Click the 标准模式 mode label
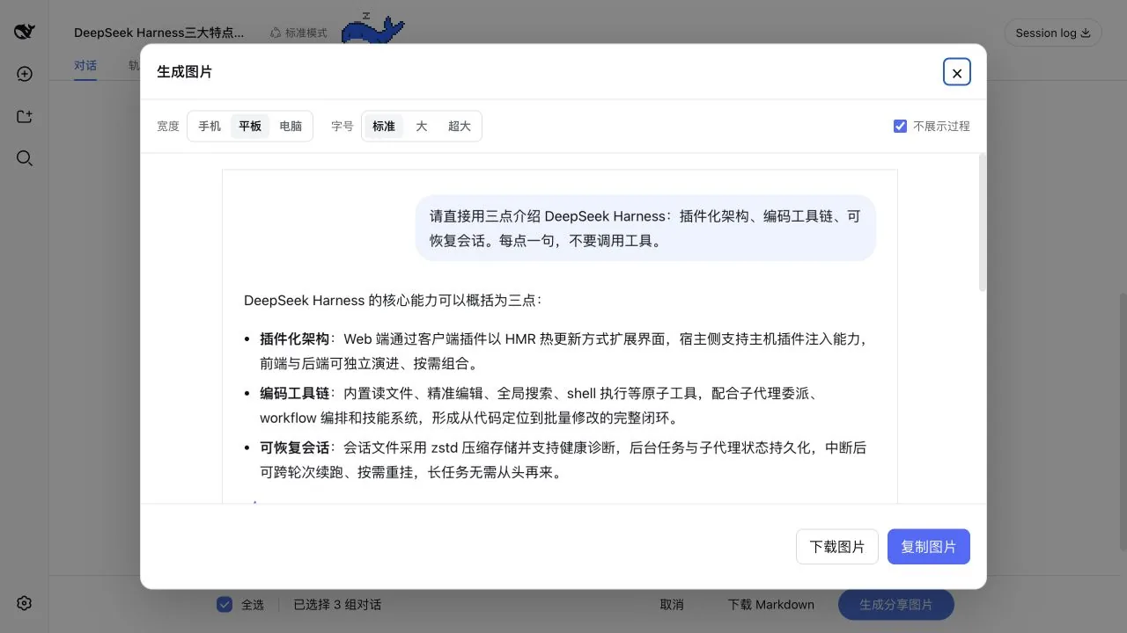The image size is (1127, 633). point(298,33)
